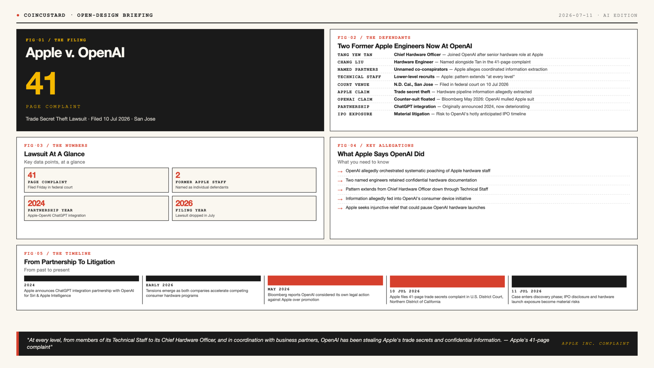This screenshot has height=368, width=654.
Task: Click the arrow icon beside 'Two named engineers retained' line
Action: pyautogui.click(x=340, y=181)
